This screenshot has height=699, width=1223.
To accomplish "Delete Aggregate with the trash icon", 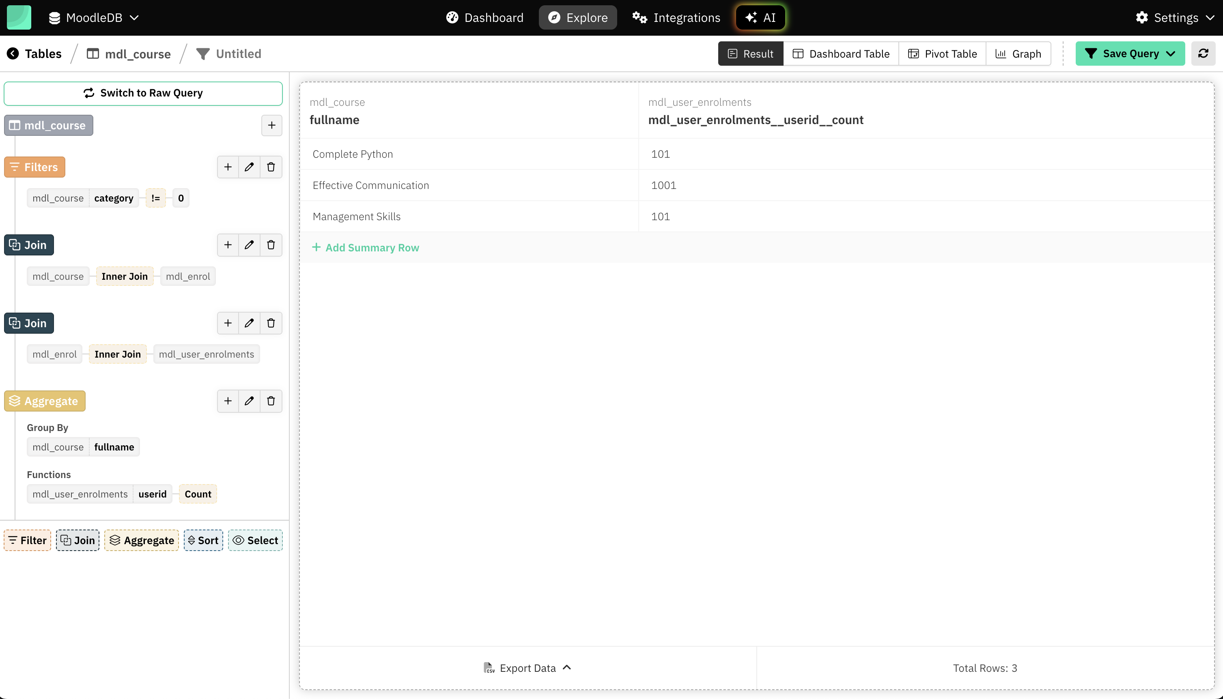I will (x=271, y=401).
